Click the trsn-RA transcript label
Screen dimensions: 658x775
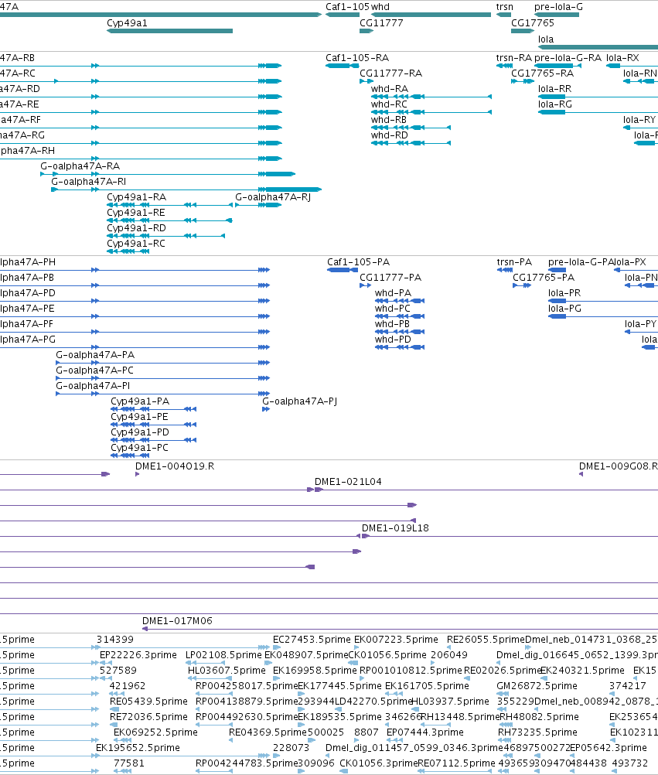[513, 58]
